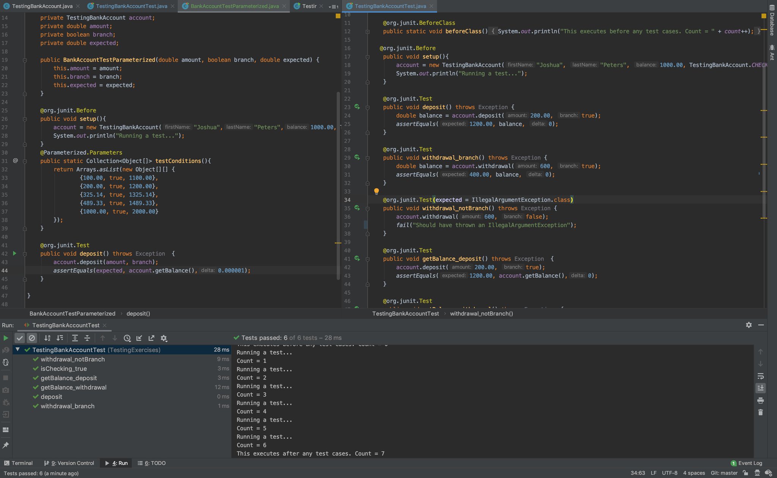
Task: Sort test results by duration
Action: click(60, 338)
